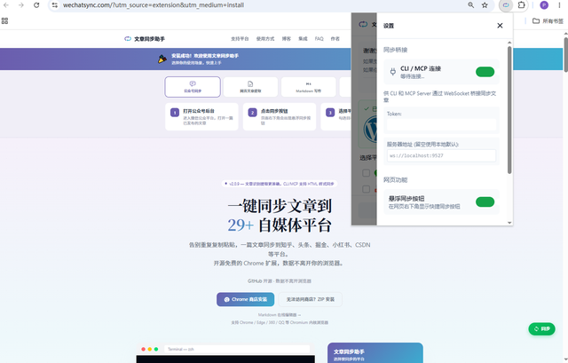
Task: Click the plug icon beside CLI / MCP
Action: pos(392,72)
